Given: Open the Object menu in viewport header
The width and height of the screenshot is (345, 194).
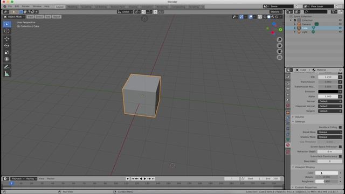Looking at the screenshot, I should pos(56,17).
